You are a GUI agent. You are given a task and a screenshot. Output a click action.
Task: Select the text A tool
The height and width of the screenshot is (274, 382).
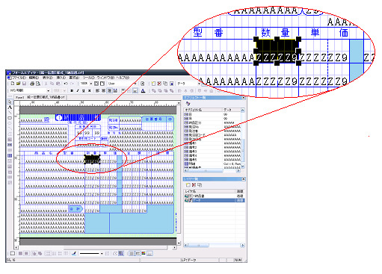[10, 108]
